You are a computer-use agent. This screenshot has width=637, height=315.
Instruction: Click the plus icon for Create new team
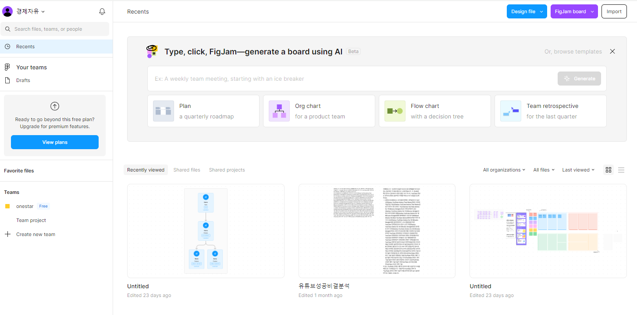tap(7, 234)
